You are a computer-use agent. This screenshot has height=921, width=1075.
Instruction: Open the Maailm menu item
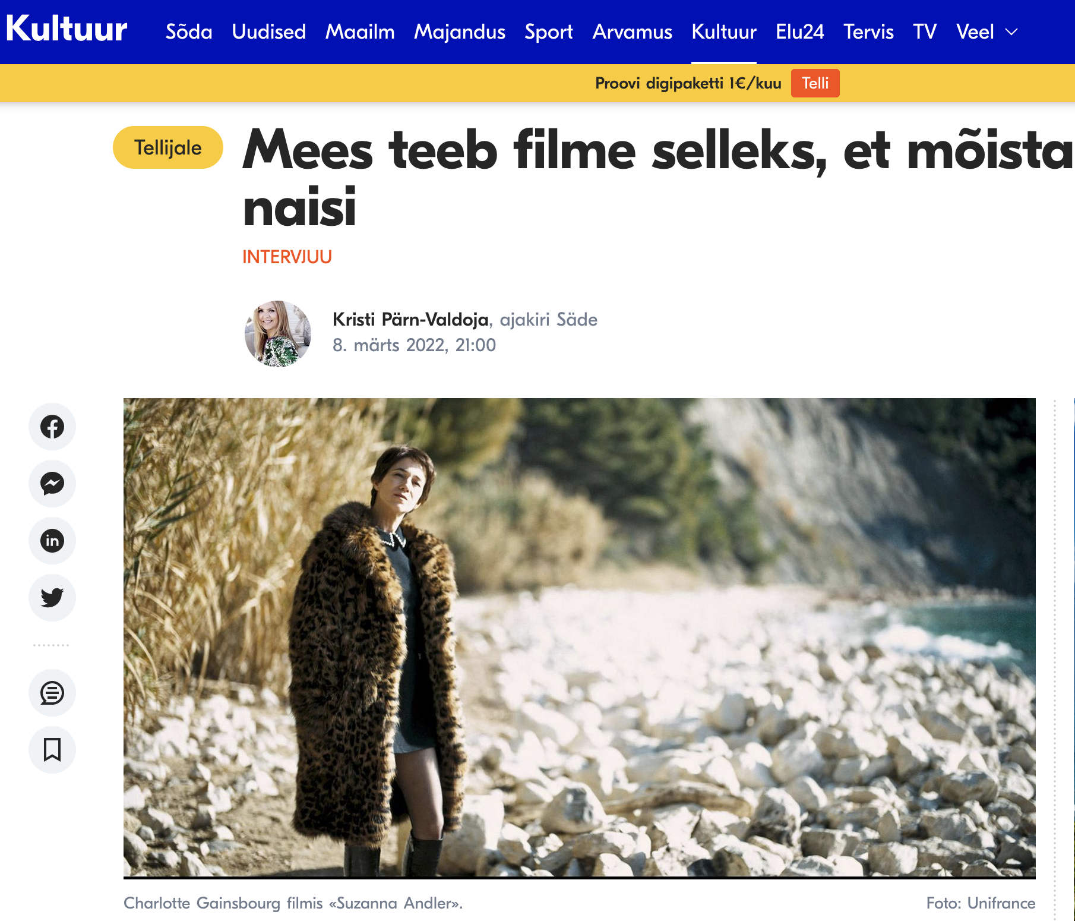point(360,32)
